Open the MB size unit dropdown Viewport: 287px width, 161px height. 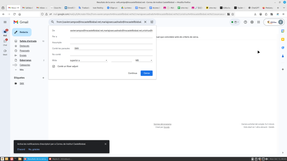click(x=144, y=60)
